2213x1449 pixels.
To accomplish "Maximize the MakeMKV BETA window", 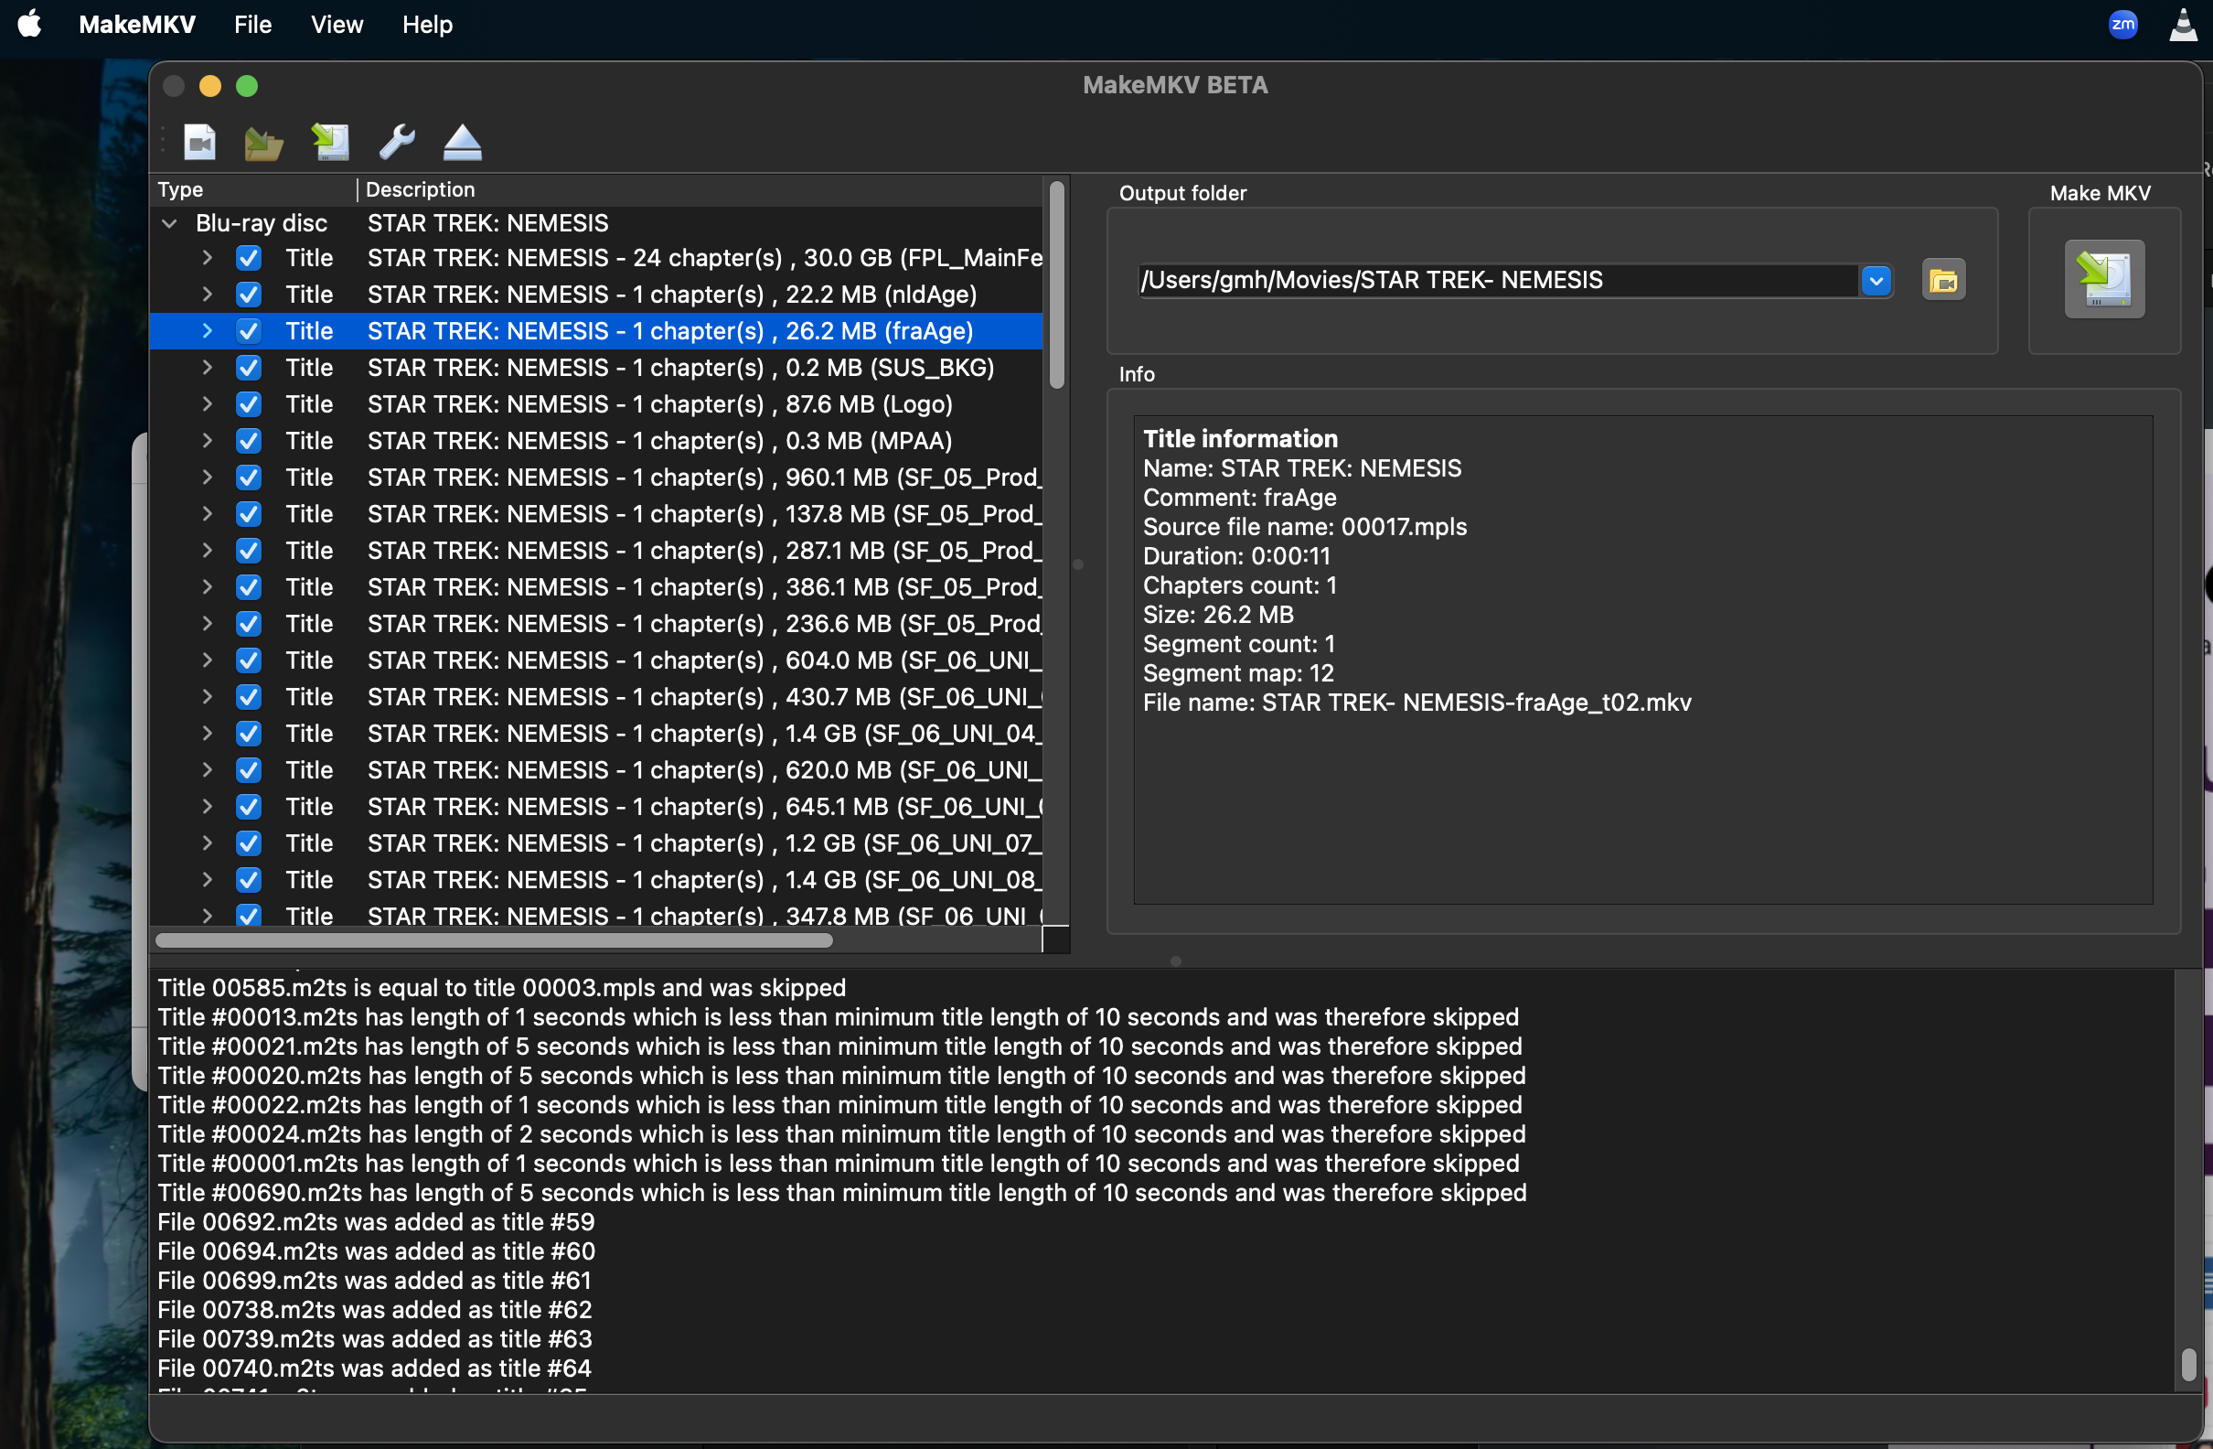I will tap(246, 87).
